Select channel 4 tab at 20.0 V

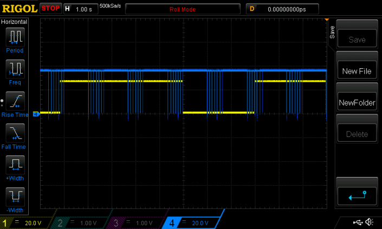(192, 223)
